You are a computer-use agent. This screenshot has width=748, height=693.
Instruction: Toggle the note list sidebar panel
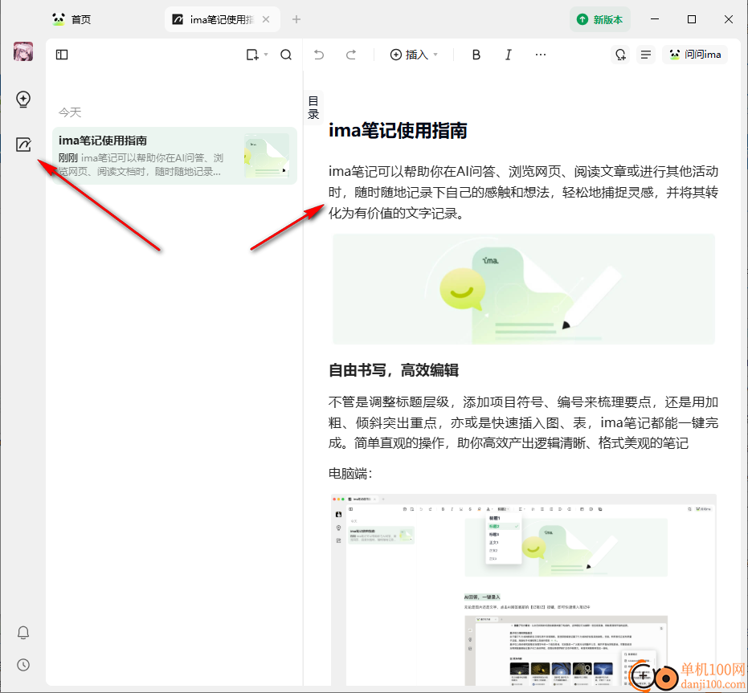[x=62, y=55]
